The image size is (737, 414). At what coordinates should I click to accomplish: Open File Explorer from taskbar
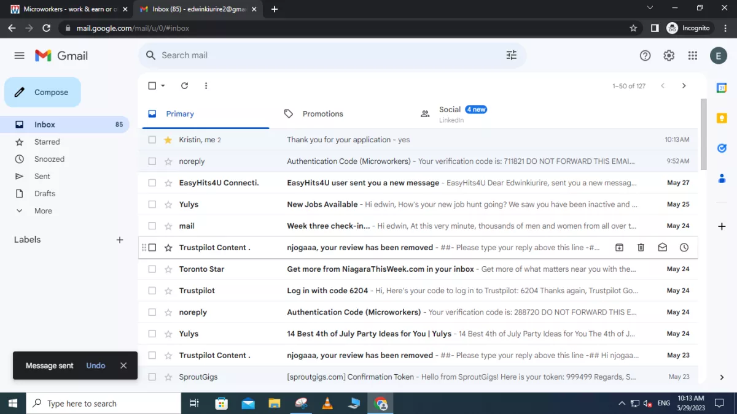[x=275, y=404]
